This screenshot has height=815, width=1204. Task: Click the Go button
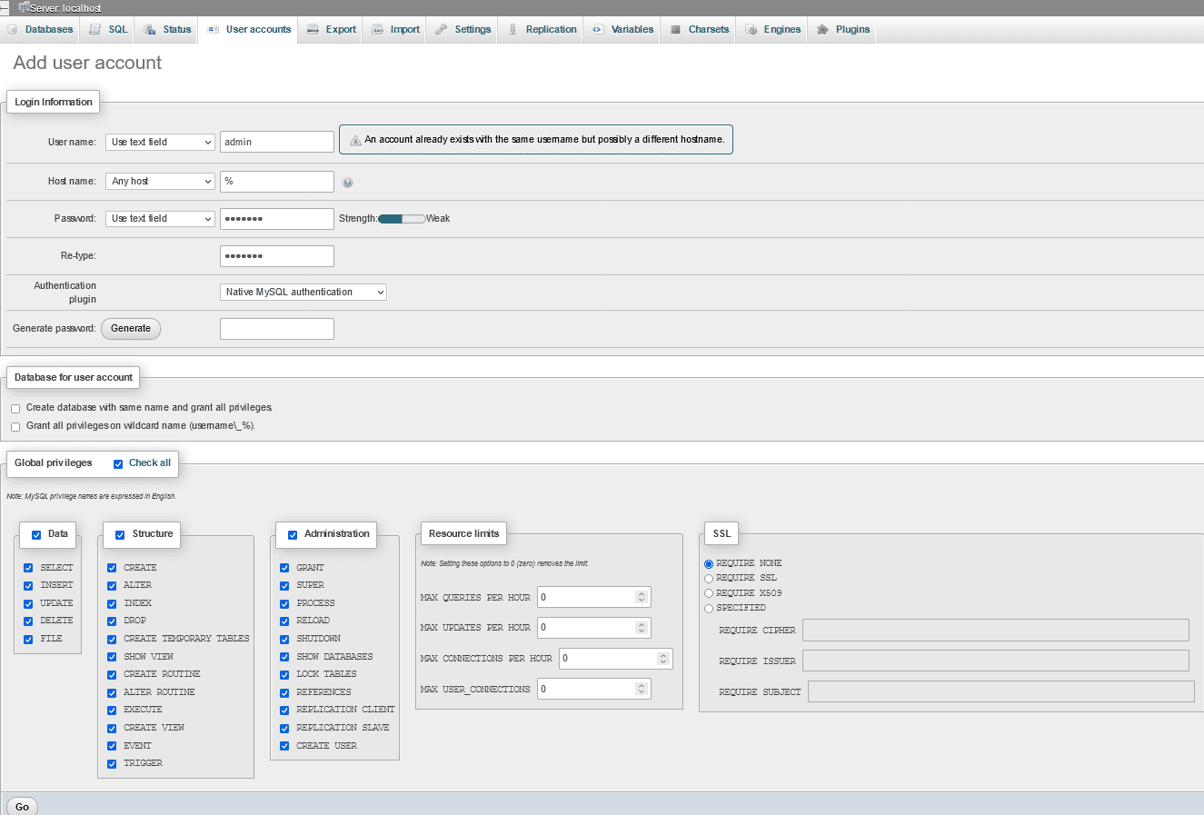point(22,807)
